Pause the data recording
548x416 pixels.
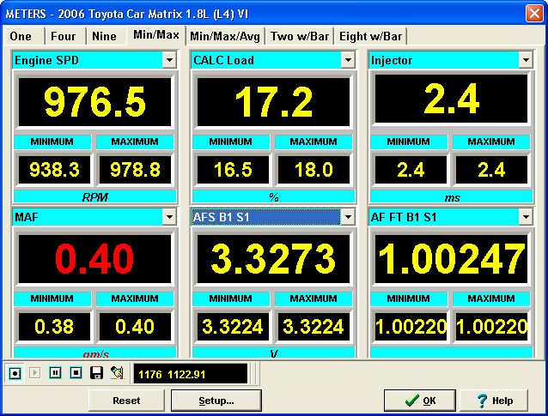(x=56, y=373)
